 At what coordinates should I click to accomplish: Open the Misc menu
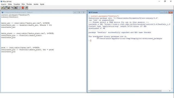(23, 4)
